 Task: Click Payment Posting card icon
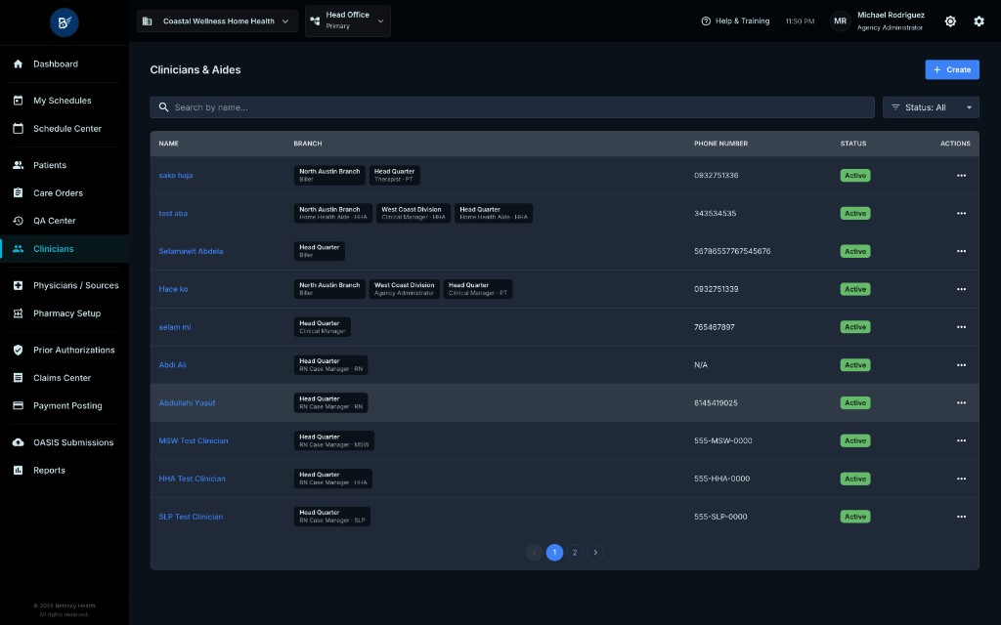point(18,405)
